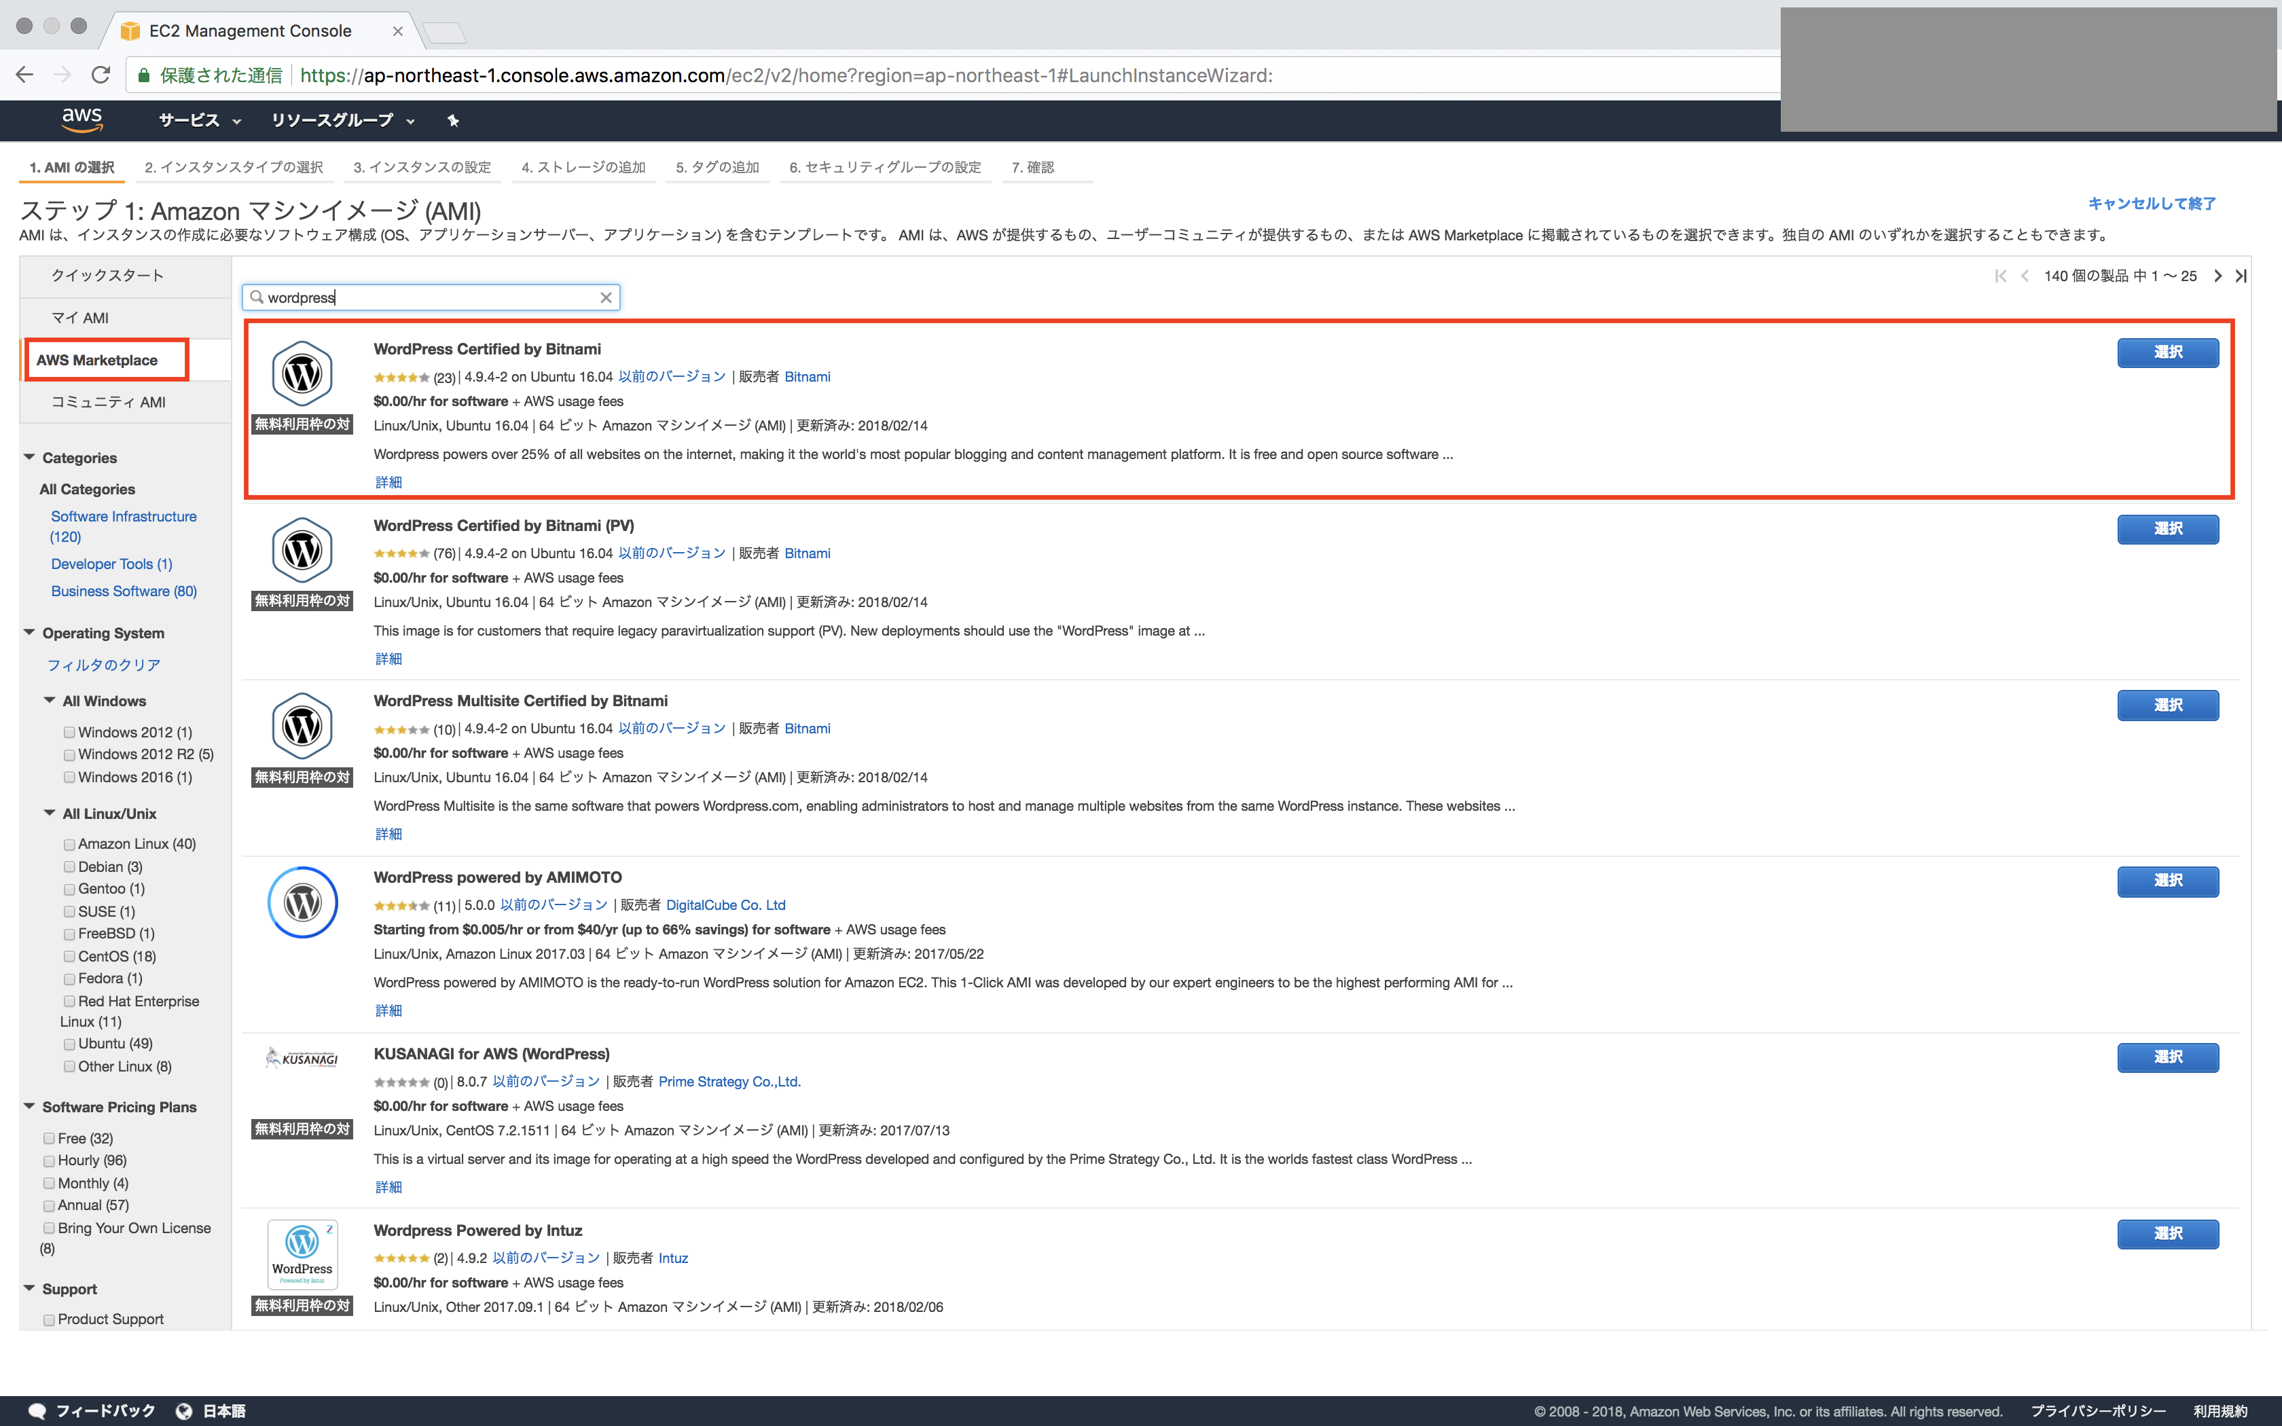Select the クイックスタート tab
Screen dimensions: 2282x1426
pos(126,276)
